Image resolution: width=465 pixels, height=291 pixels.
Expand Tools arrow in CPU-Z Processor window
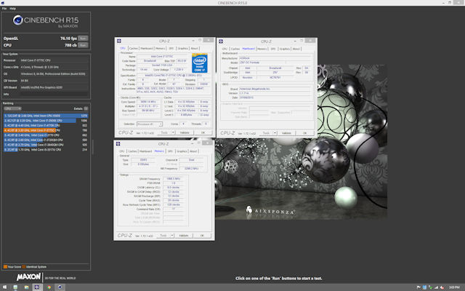173,132
